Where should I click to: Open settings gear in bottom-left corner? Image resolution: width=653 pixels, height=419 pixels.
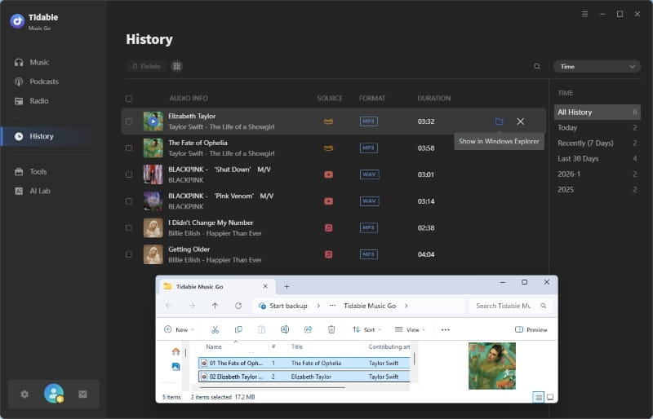[24, 394]
